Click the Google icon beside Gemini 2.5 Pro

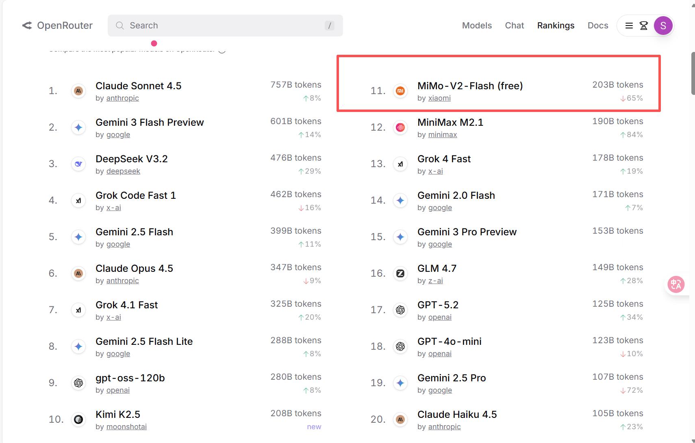pyautogui.click(x=400, y=383)
